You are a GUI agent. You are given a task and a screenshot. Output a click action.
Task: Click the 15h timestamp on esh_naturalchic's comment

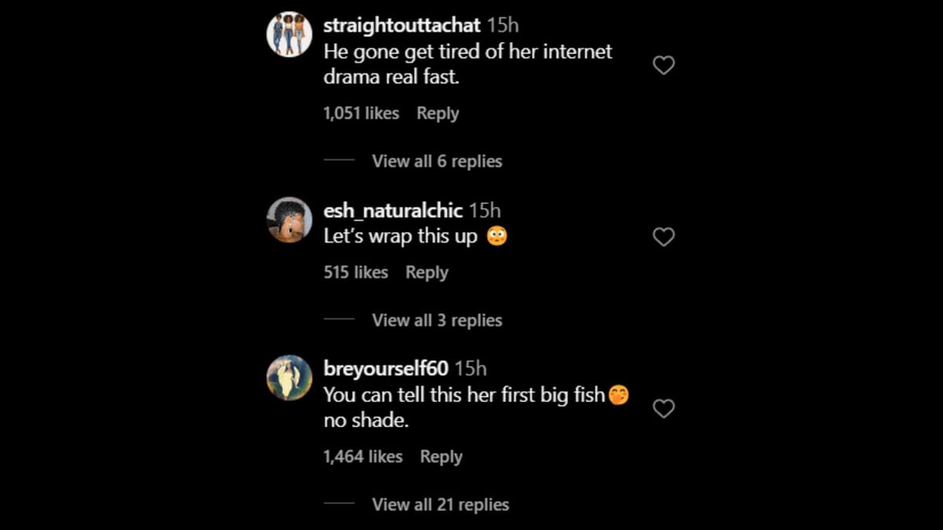486,210
